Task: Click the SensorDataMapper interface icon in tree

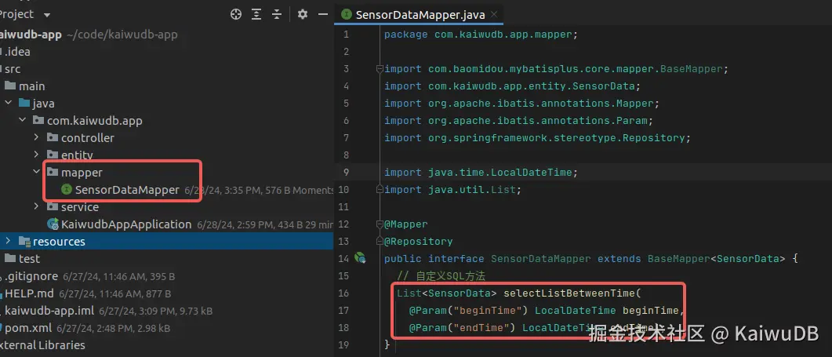Action: click(67, 190)
